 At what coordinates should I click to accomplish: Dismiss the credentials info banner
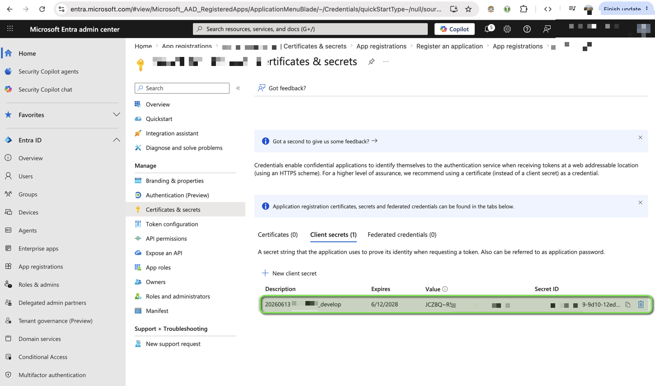pyautogui.click(x=640, y=202)
